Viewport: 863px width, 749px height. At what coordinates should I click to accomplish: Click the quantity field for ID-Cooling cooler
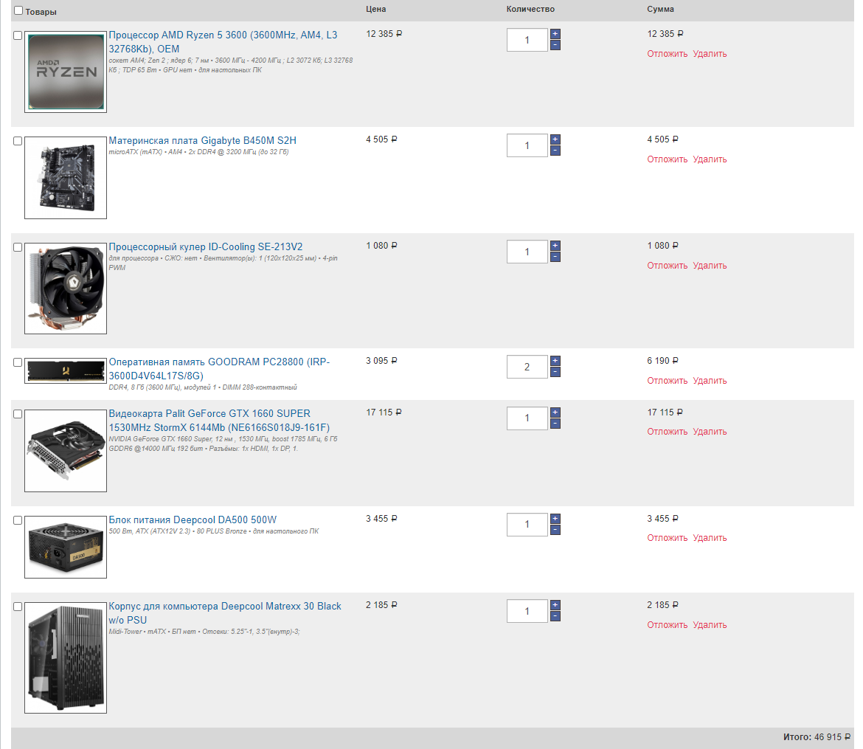527,252
